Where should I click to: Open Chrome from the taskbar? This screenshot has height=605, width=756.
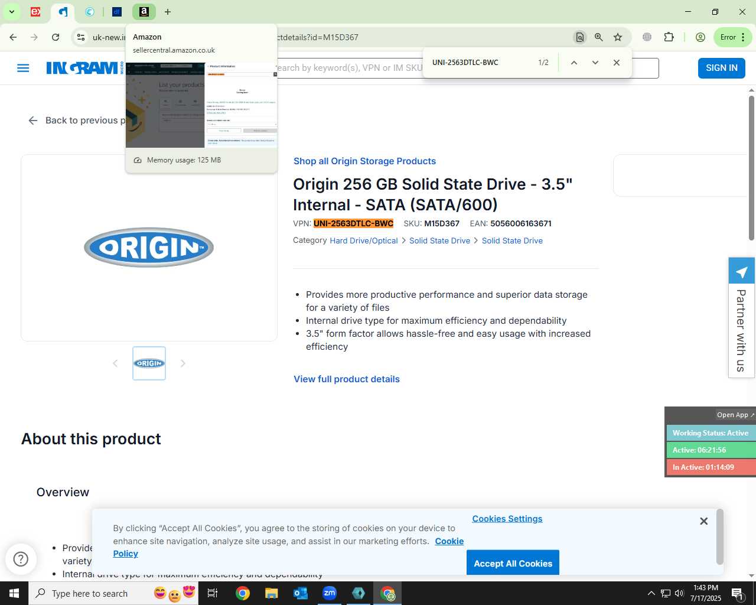(x=243, y=593)
